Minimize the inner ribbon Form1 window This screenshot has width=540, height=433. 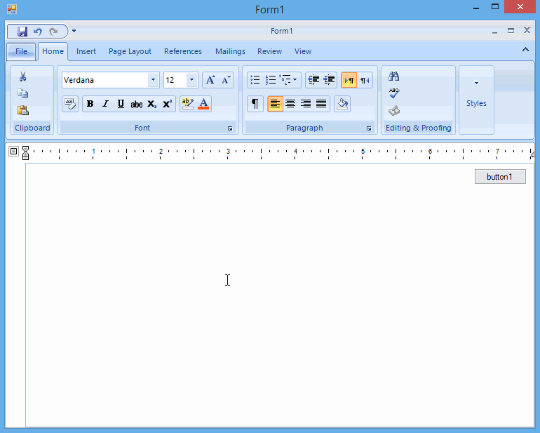coord(495,31)
